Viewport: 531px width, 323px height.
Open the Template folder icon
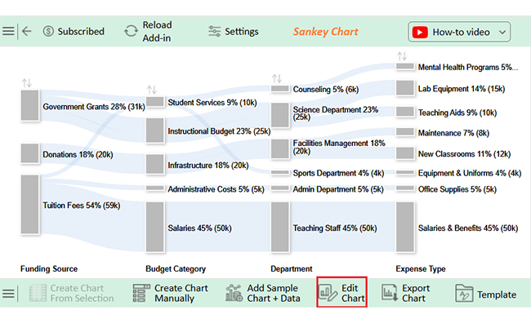(464, 294)
